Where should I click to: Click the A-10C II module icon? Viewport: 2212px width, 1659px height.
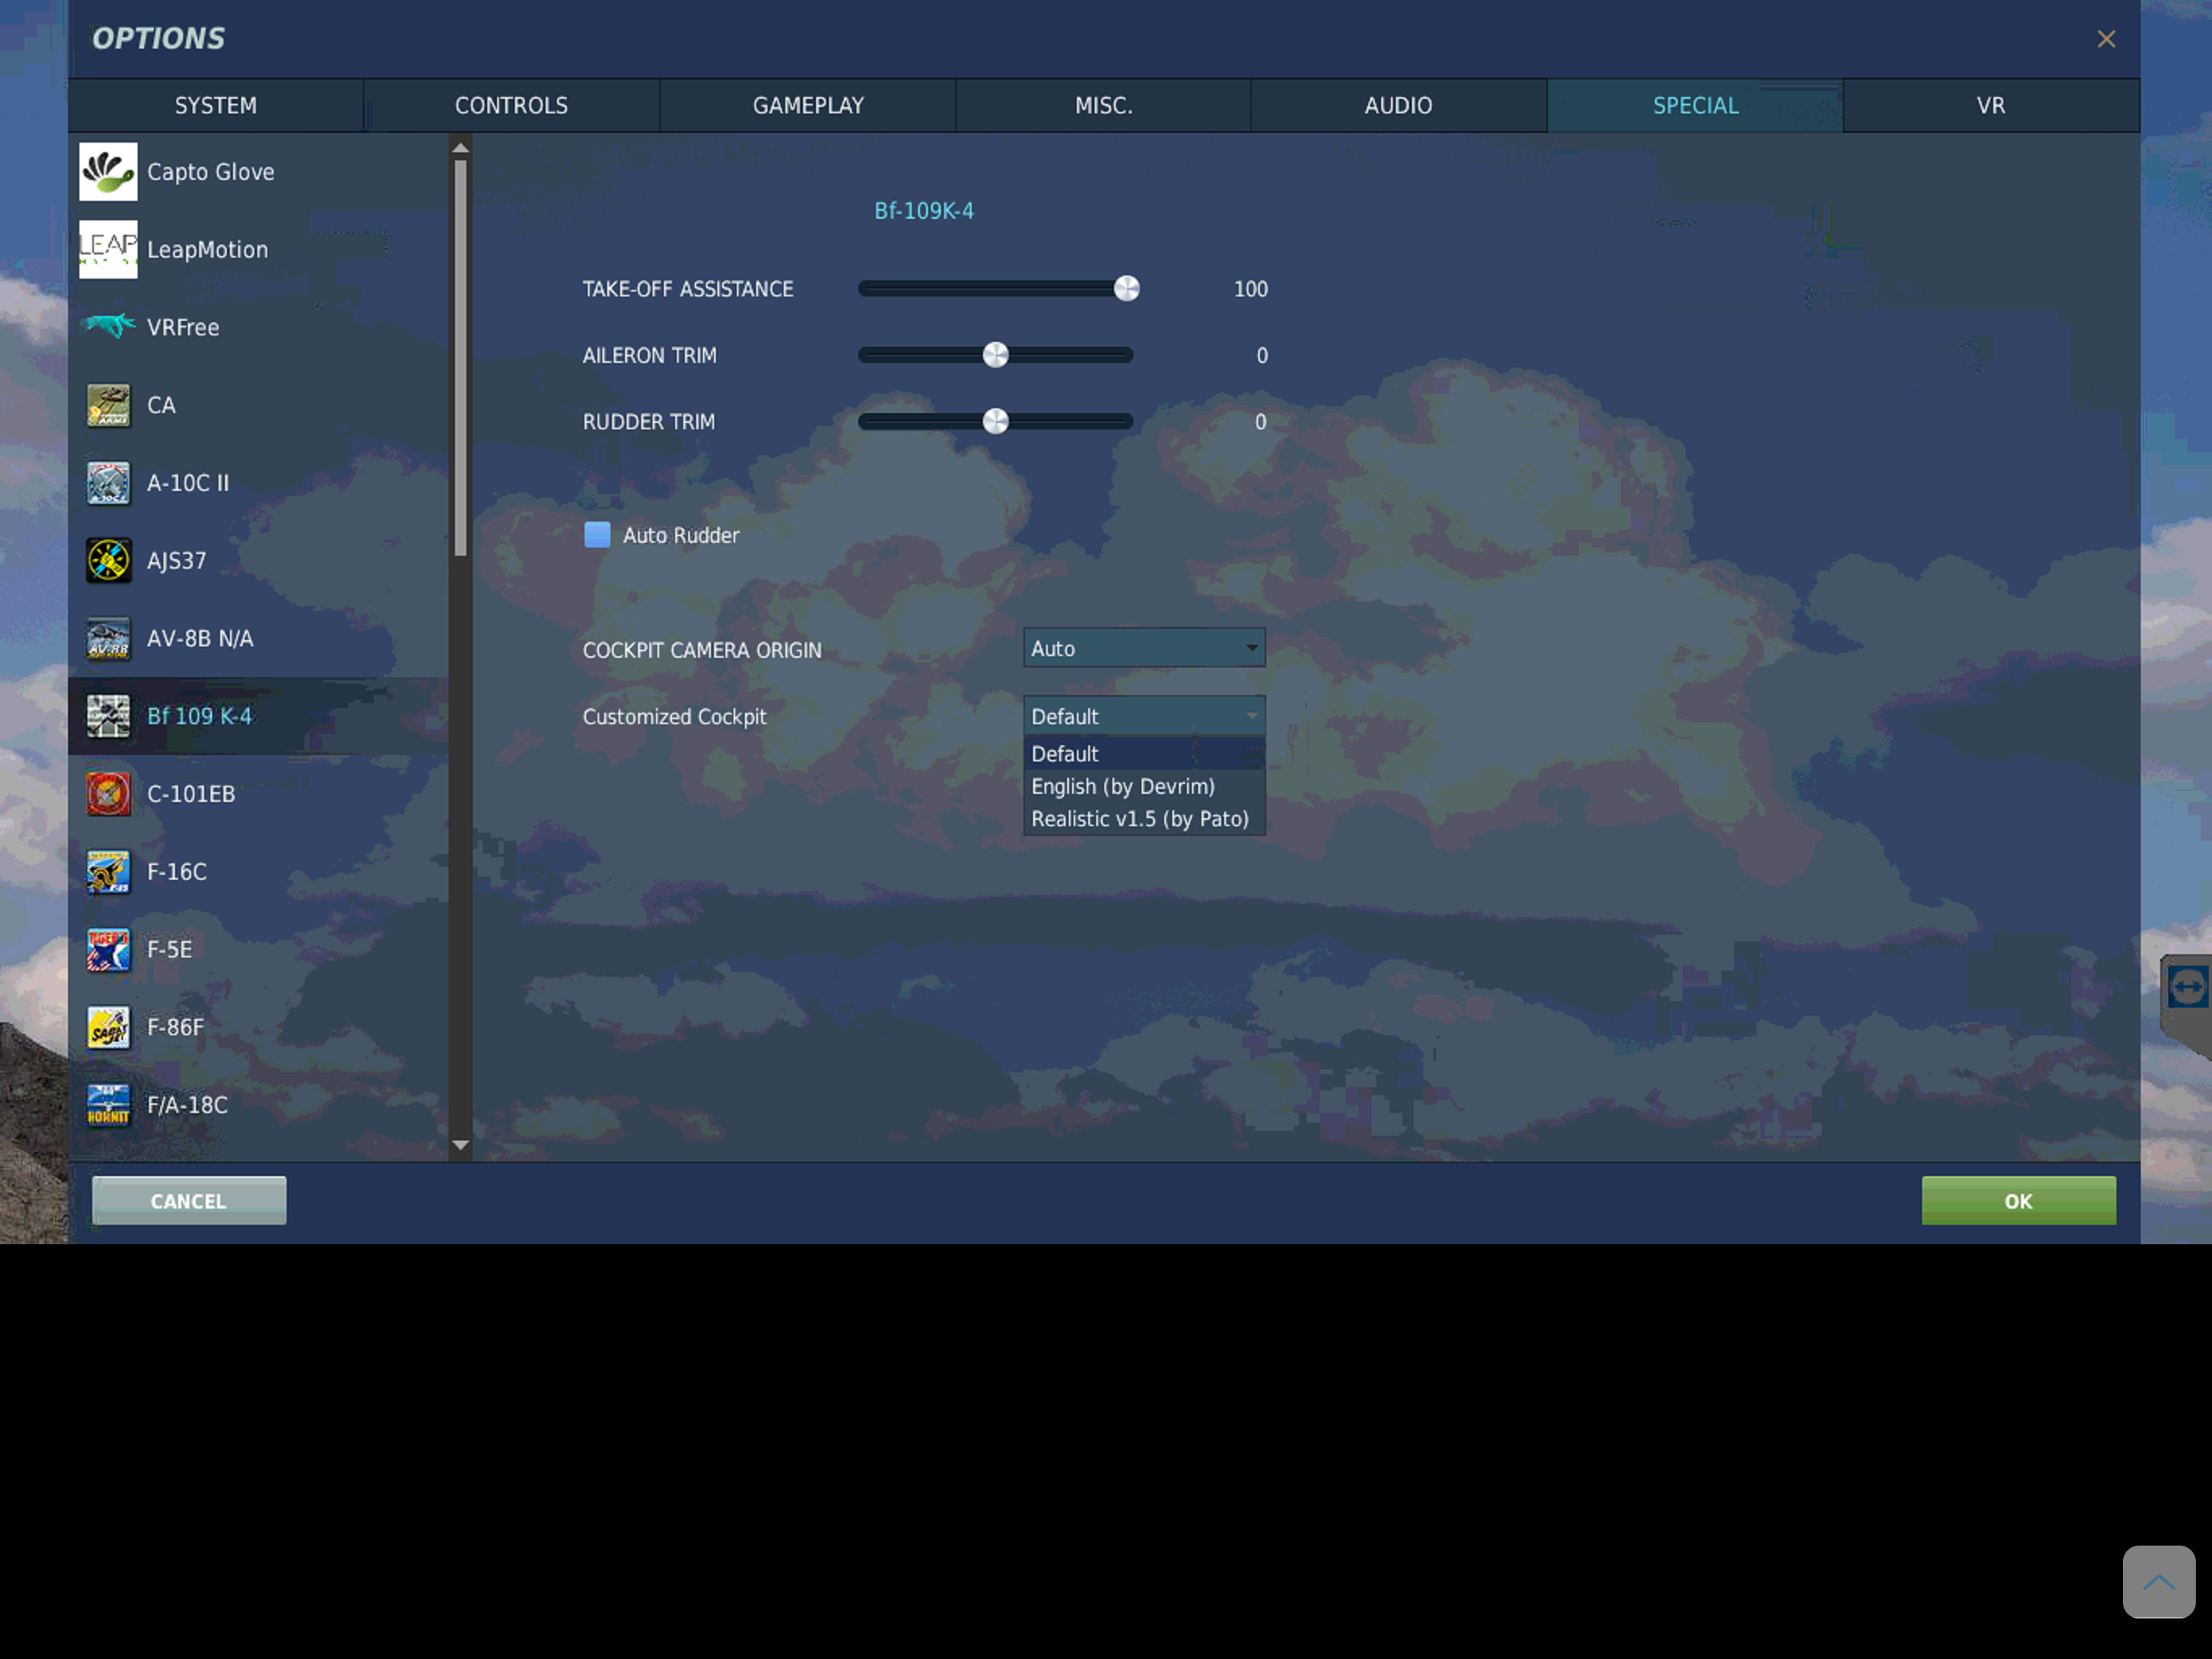(108, 484)
